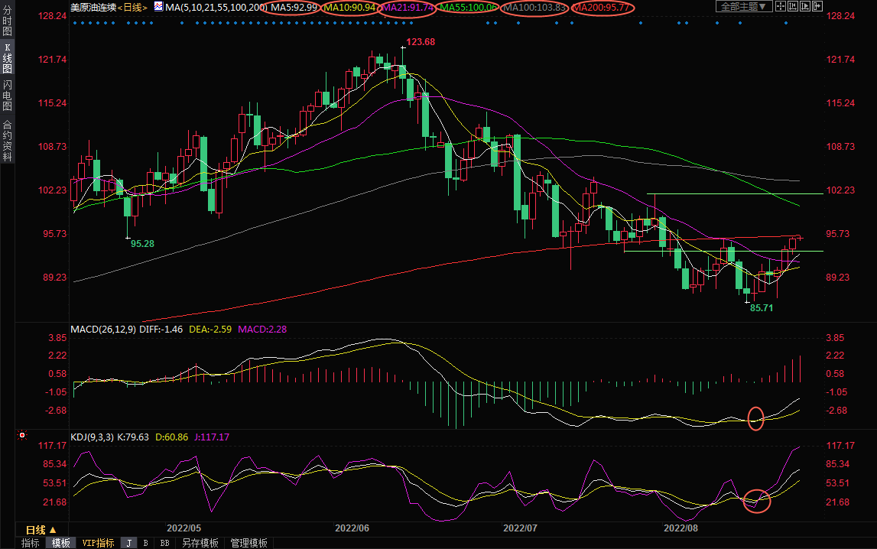Expand the 日线 period selector
This screenshot has width=877, height=549.
point(41,530)
